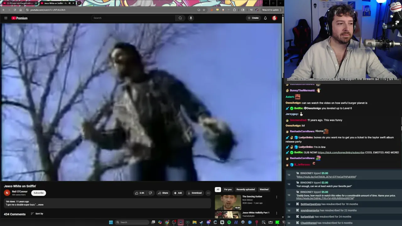Expand description with '...more'

pos(40,205)
